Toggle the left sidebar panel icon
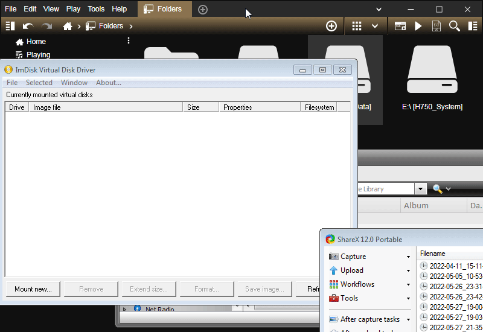This screenshot has width=483, height=332. [10, 26]
